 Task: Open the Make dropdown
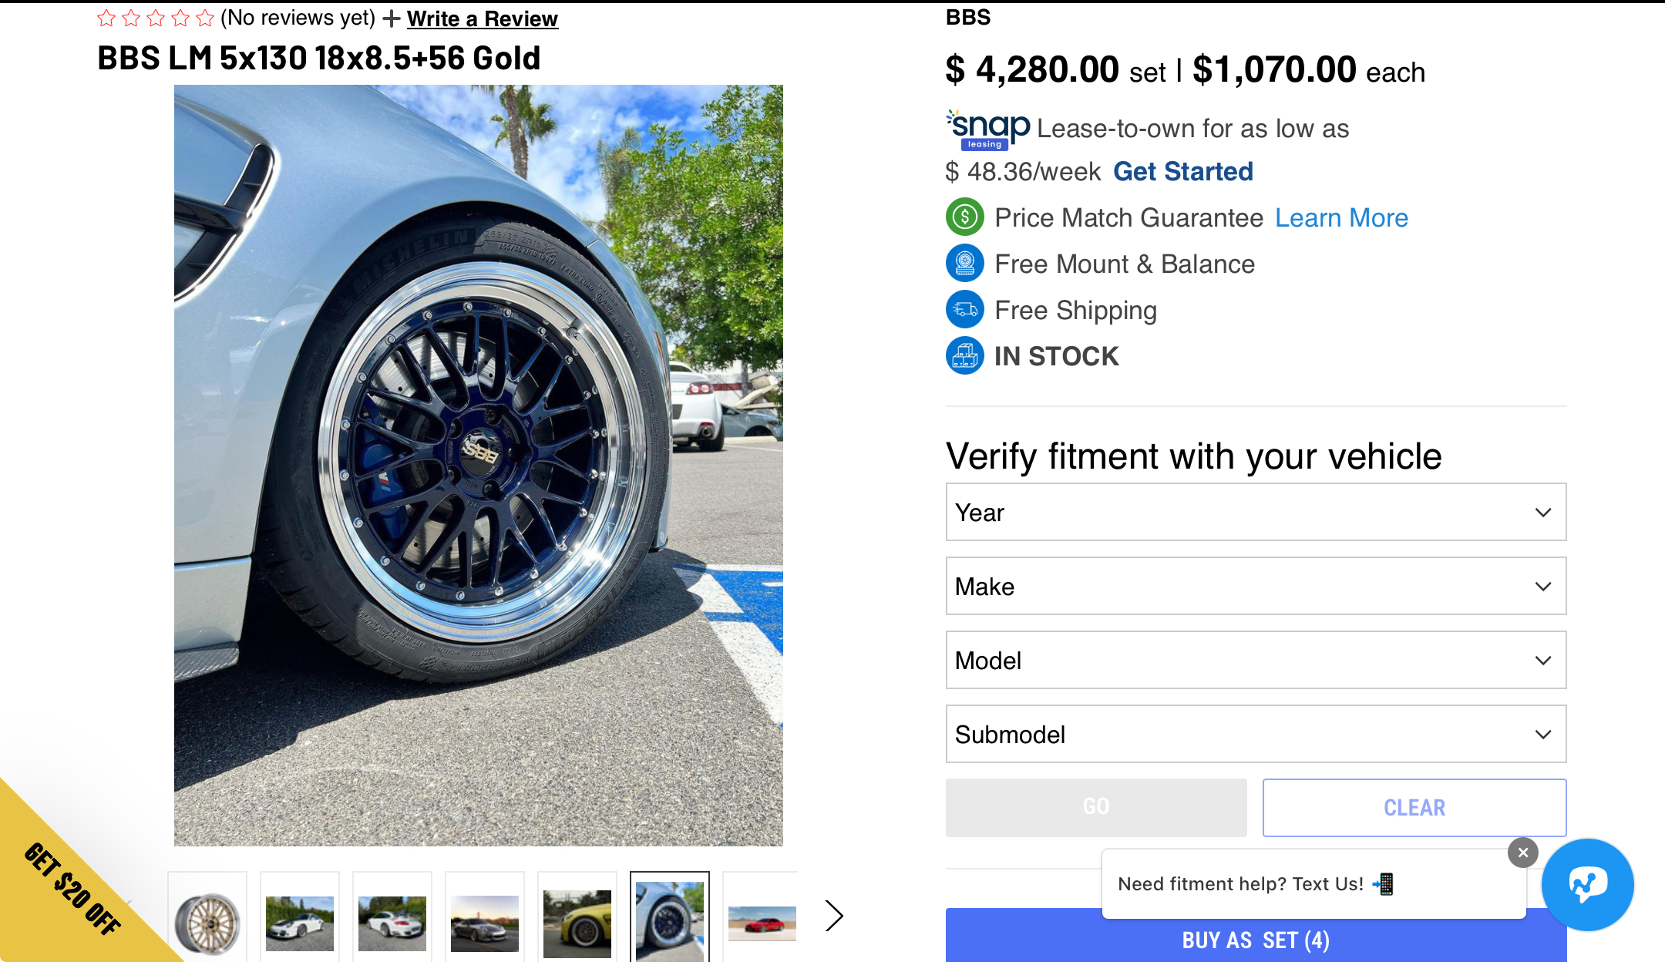coord(1256,587)
